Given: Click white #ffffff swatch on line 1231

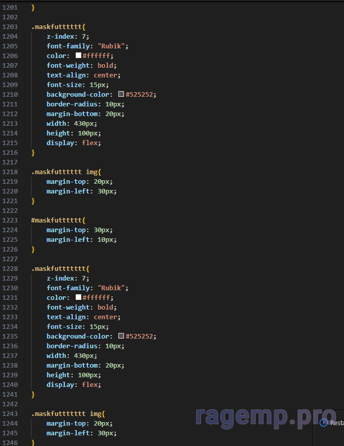Looking at the screenshot, I should point(78,297).
